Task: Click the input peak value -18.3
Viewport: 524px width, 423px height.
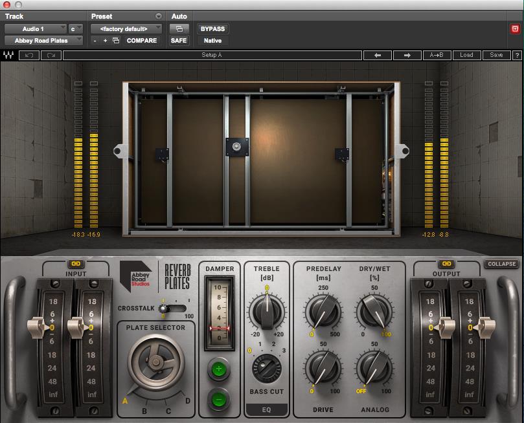Action: [x=78, y=235]
